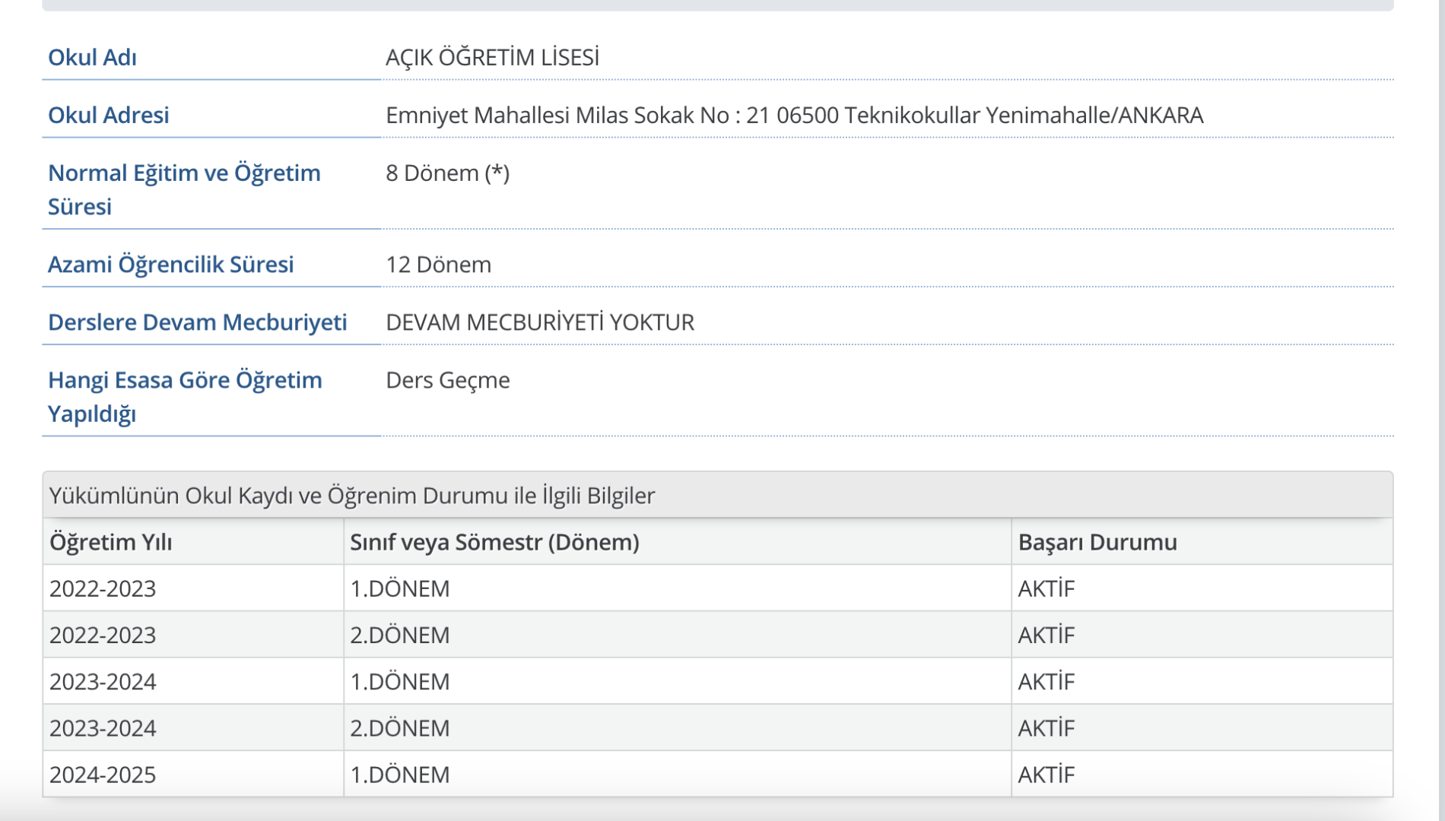Click the "Okul Adı" field label
This screenshot has width=1445, height=821.
pos(92,58)
